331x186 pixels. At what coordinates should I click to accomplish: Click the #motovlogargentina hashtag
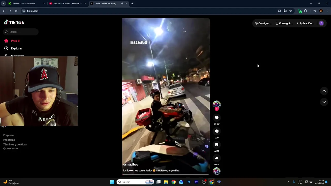pos(168,171)
